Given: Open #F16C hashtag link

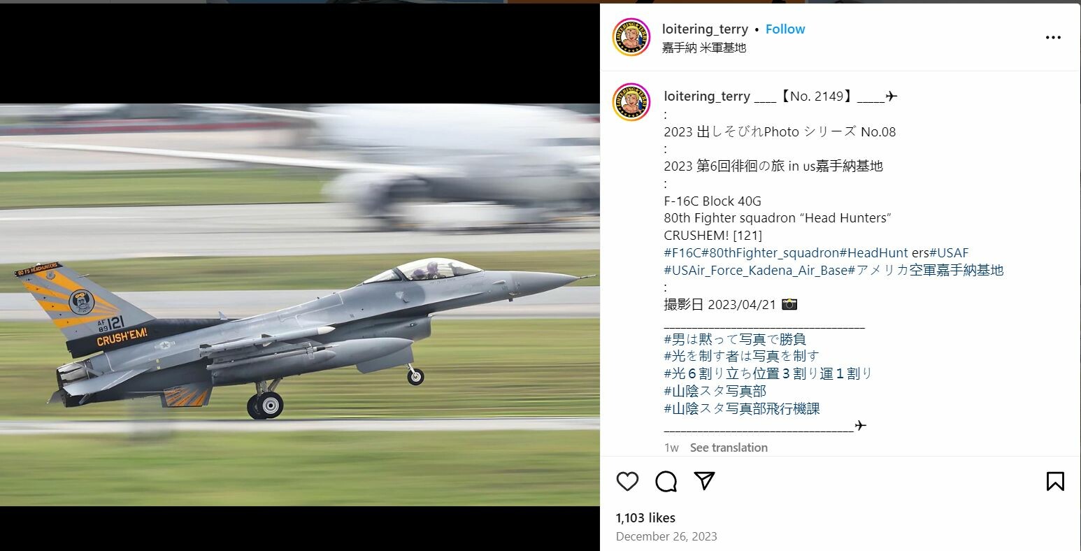Looking at the screenshot, I should coord(682,252).
